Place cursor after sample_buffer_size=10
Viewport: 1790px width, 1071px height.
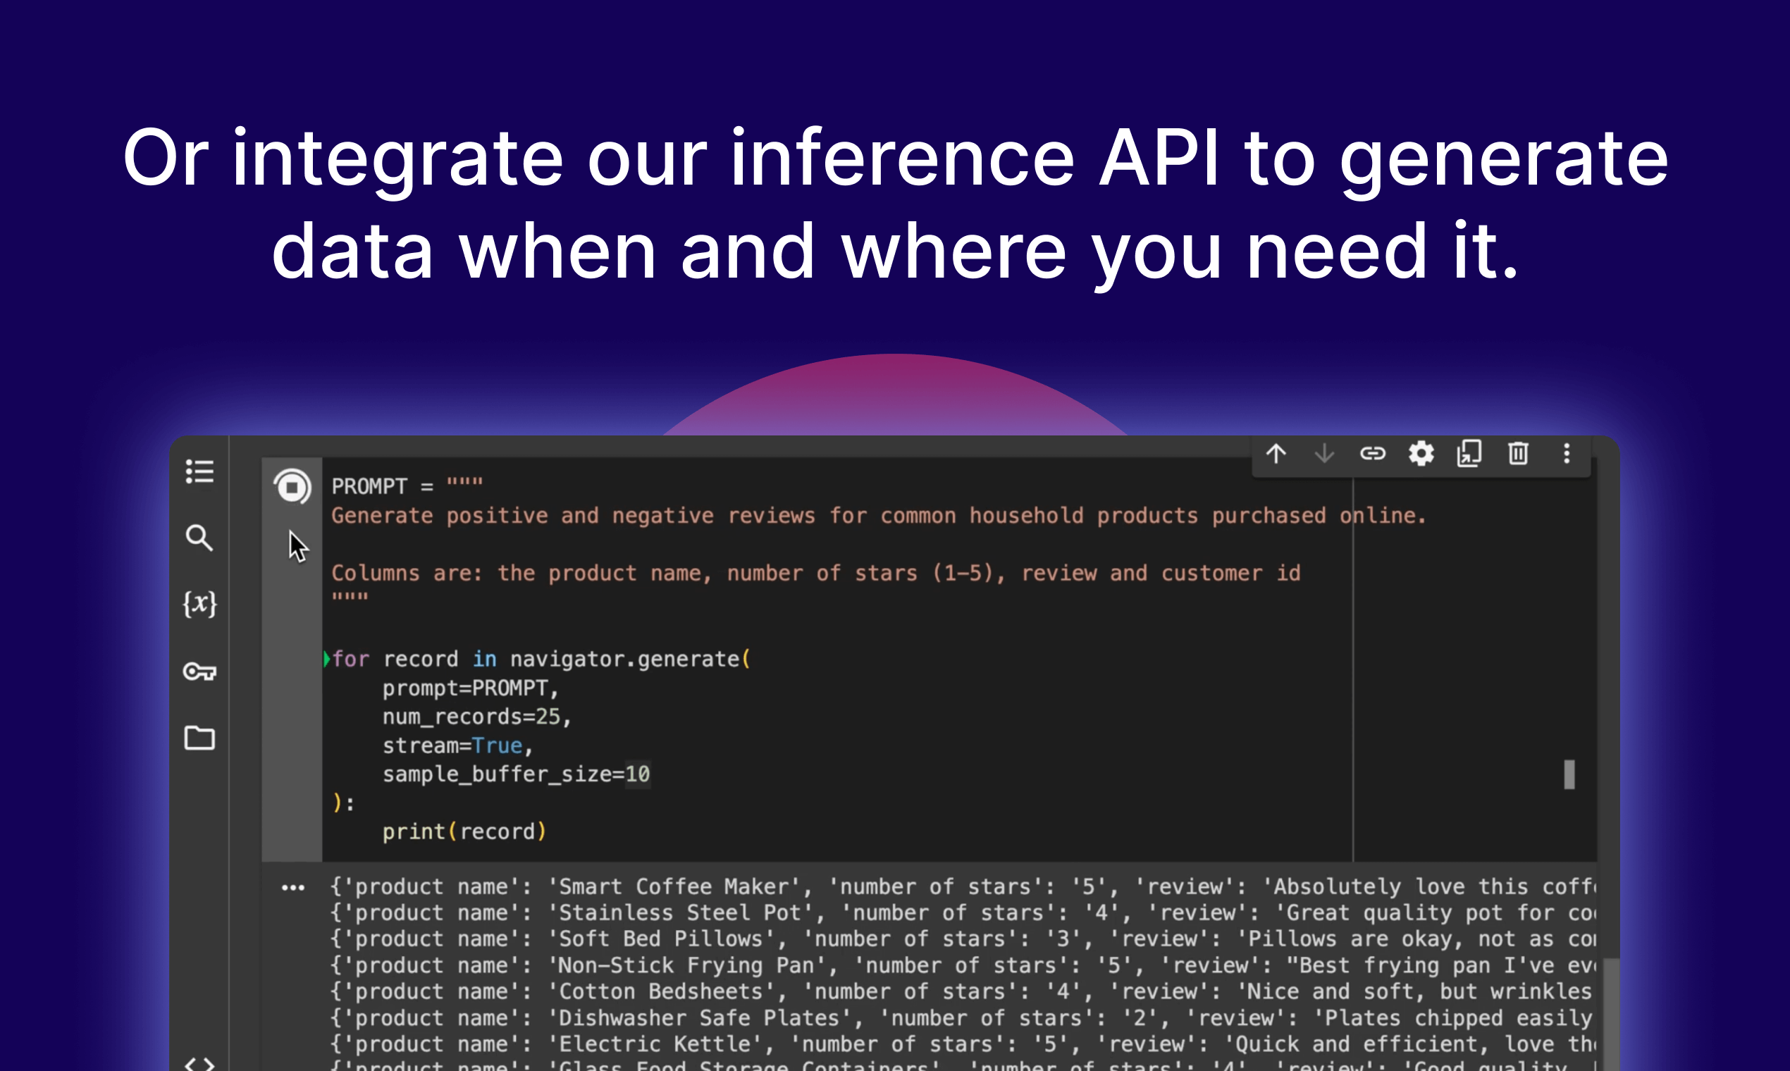(x=651, y=774)
